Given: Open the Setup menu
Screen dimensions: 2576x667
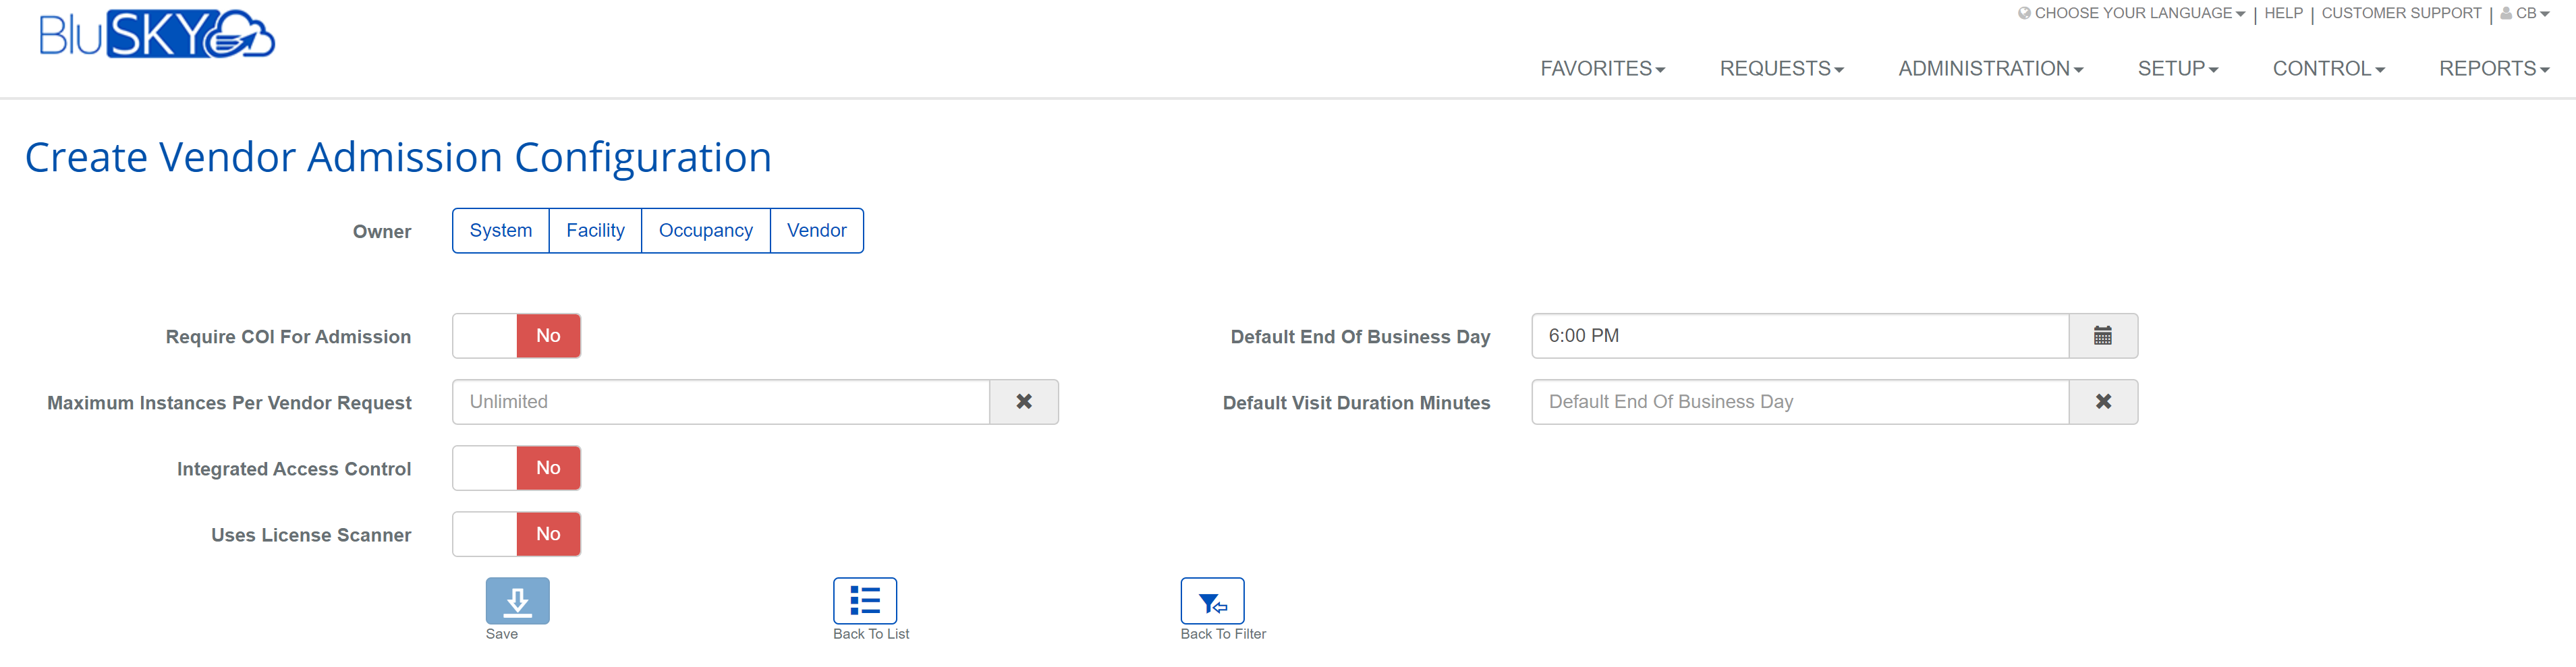Looking at the screenshot, I should click(2177, 69).
